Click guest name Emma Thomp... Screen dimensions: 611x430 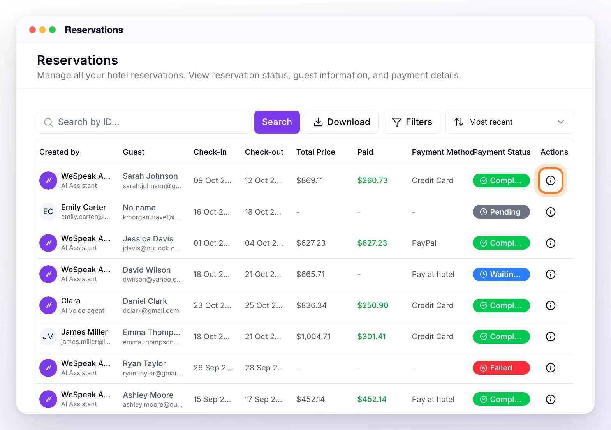(x=151, y=332)
